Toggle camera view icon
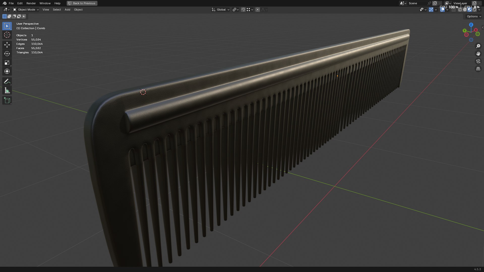 [478, 61]
